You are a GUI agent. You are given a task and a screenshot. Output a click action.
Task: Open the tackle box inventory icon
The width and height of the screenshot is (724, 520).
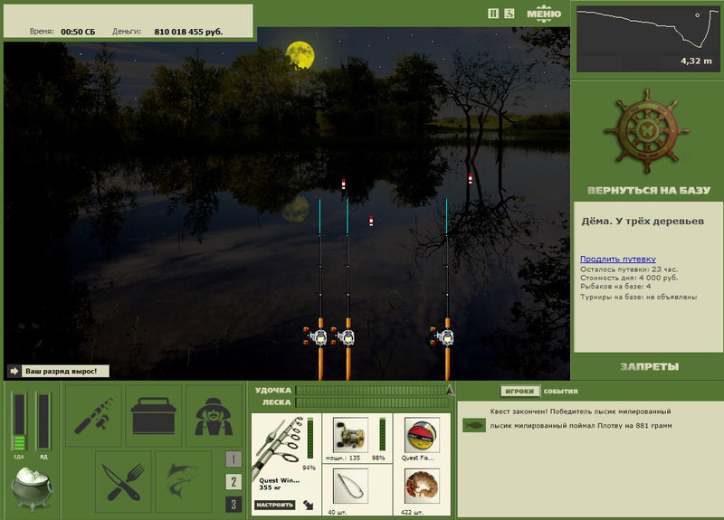pyautogui.click(x=154, y=416)
